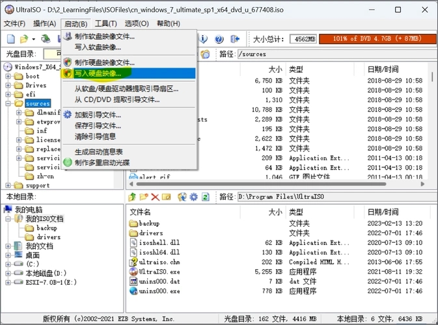Click the red X delete icon
The image size is (438, 325).
[x=155, y=197]
